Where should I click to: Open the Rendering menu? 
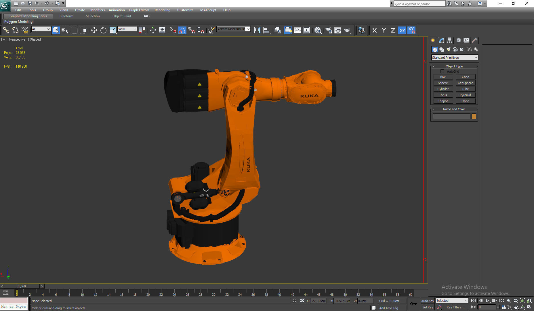pos(163,10)
